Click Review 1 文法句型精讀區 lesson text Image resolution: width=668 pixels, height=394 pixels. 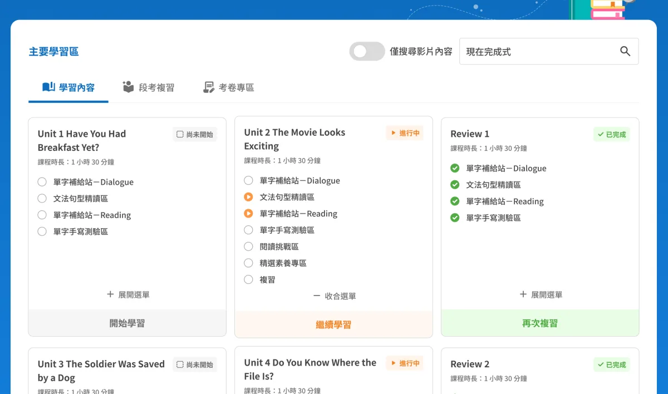pos(493,185)
